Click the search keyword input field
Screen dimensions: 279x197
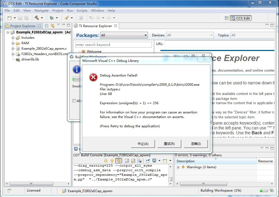pos(113,45)
